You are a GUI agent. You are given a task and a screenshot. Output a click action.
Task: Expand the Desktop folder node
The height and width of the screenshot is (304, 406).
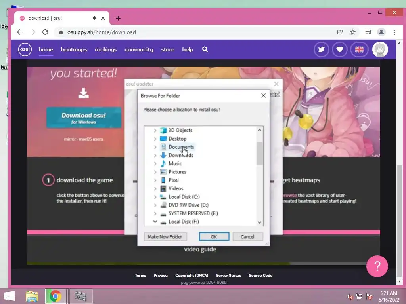click(x=155, y=139)
